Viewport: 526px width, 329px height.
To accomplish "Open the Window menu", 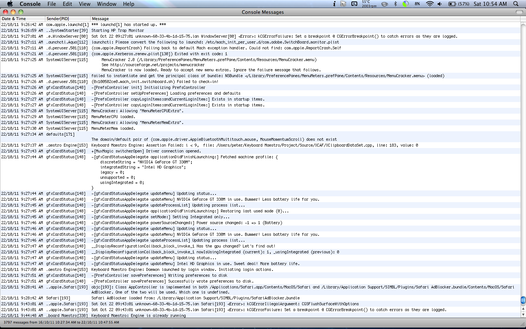I will pyautogui.click(x=107, y=4).
